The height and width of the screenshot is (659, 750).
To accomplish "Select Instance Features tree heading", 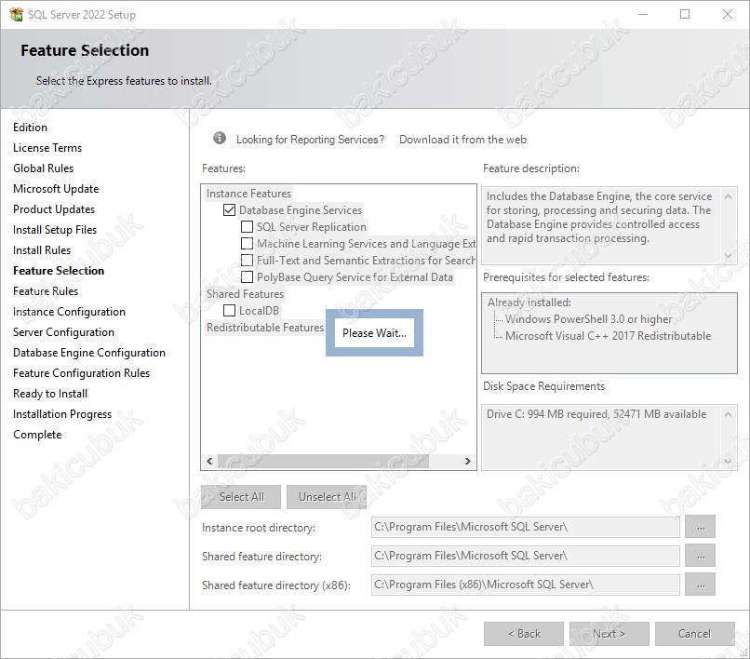I will click(x=248, y=194).
